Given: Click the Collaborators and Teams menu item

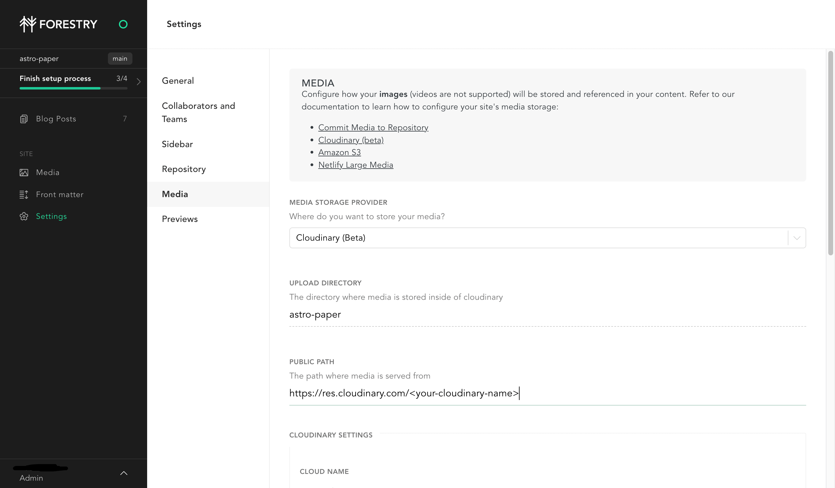Looking at the screenshot, I should point(199,113).
